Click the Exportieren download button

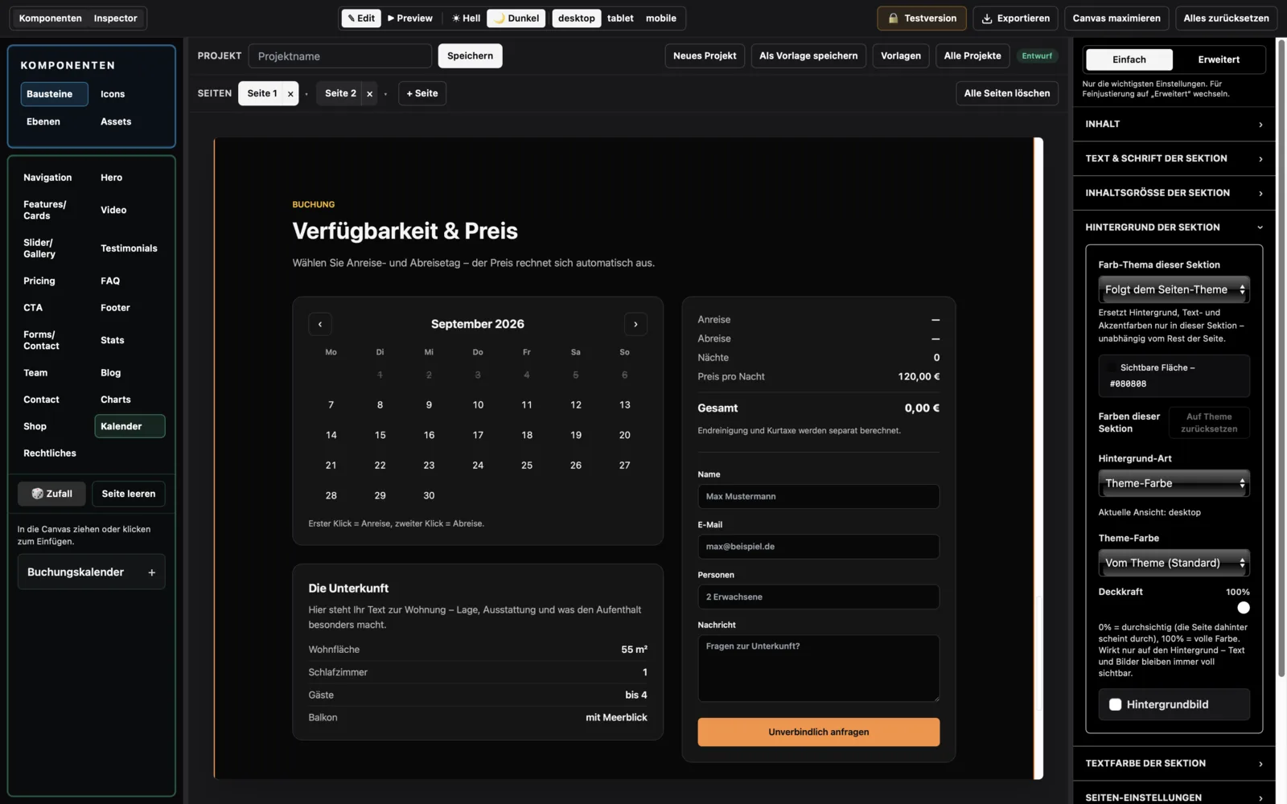pyautogui.click(x=1015, y=18)
